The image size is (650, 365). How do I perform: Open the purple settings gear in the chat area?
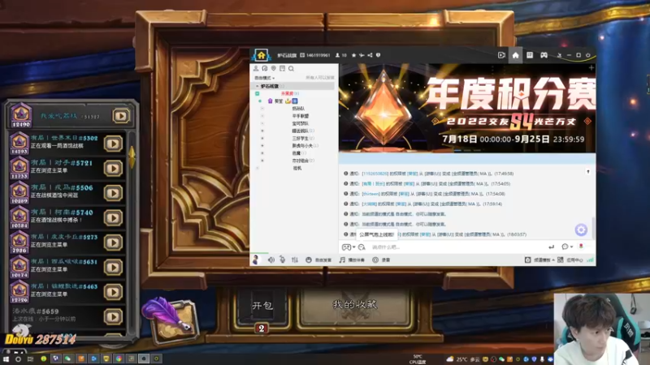click(581, 230)
